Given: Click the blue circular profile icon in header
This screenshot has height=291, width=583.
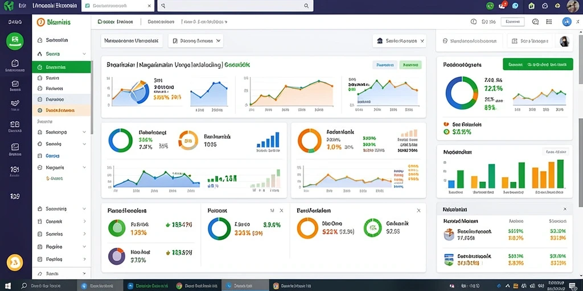Looking at the screenshot, I should (566, 22).
